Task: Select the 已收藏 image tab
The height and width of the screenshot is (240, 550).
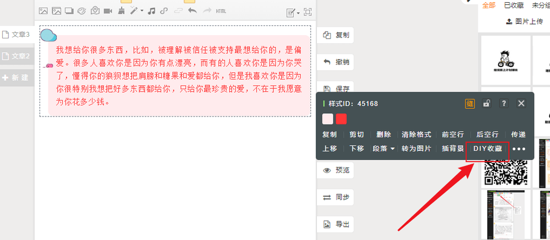Action: pyautogui.click(x=514, y=5)
